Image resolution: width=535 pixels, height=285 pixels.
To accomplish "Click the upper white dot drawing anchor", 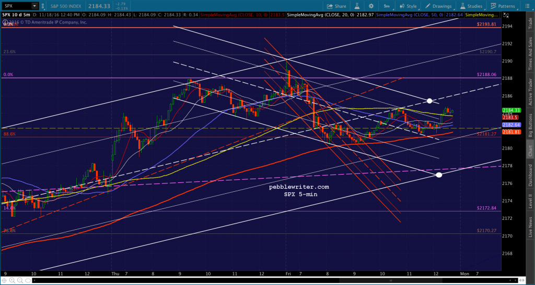I will tap(429, 101).
